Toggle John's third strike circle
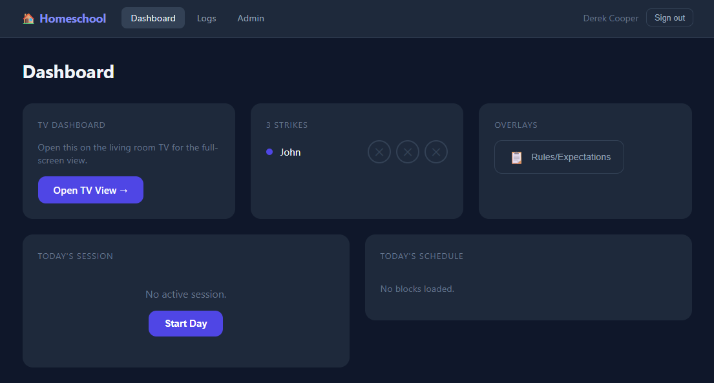 coord(436,152)
